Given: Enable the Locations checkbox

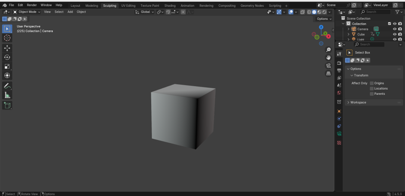Looking at the screenshot, I should tap(372, 88).
